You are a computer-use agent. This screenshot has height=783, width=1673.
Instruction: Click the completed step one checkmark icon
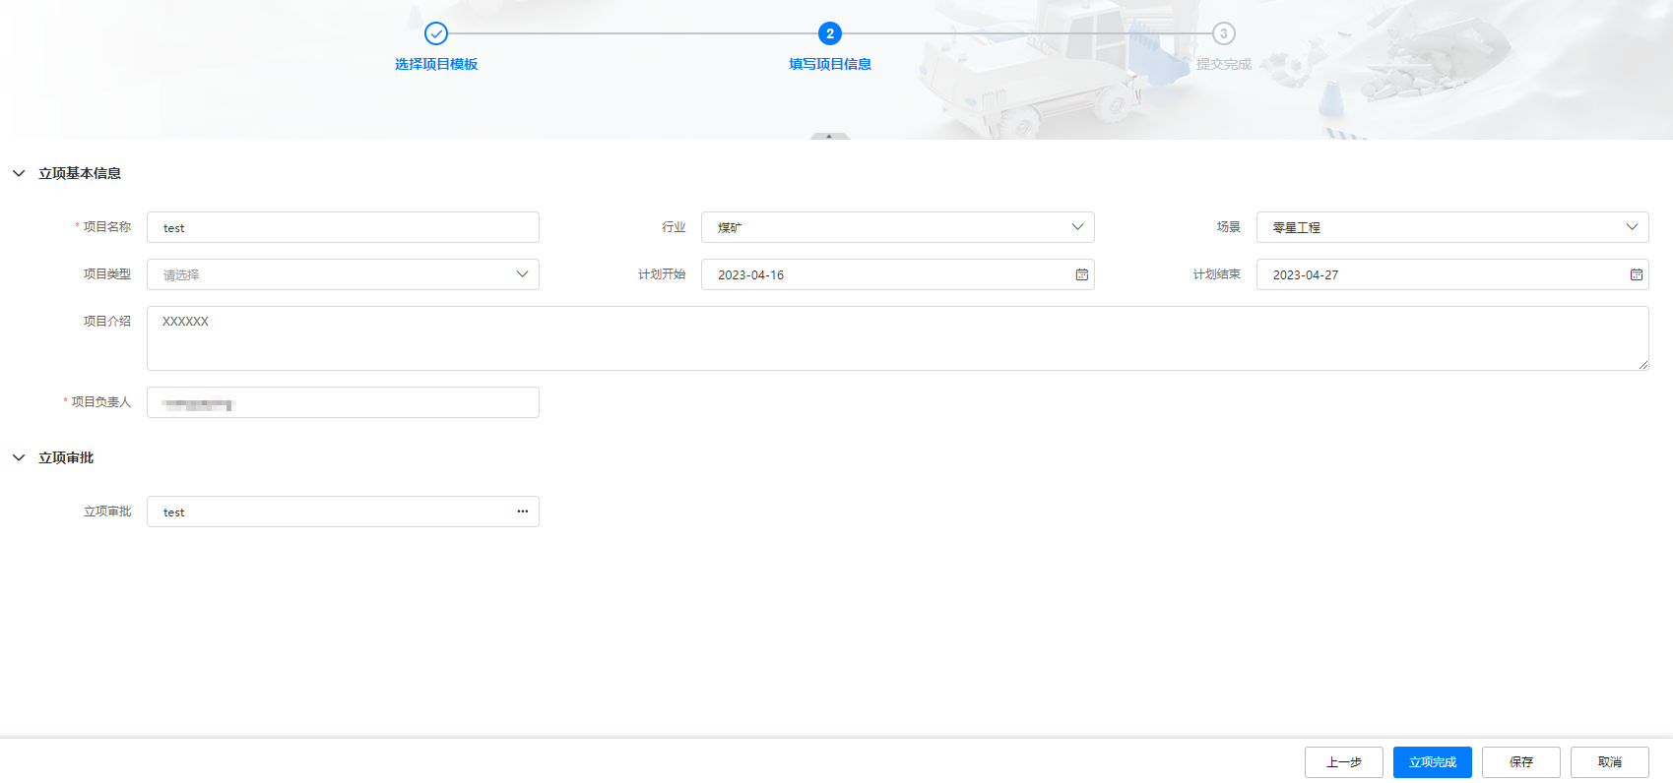coord(436,33)
